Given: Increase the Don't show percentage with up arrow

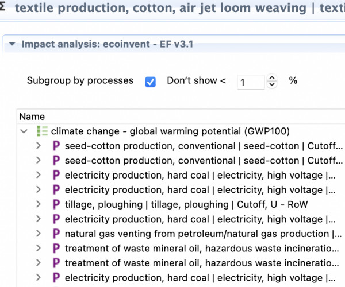Looking at the screenshot, I should (272, 78).
